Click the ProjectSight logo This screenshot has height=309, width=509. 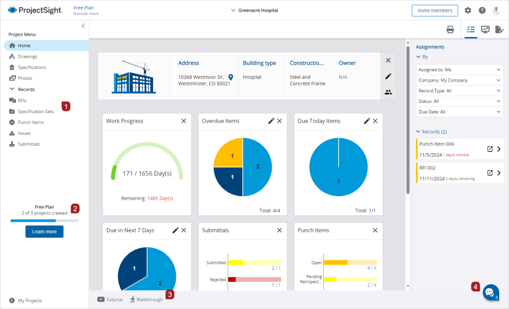coord(35,10)
